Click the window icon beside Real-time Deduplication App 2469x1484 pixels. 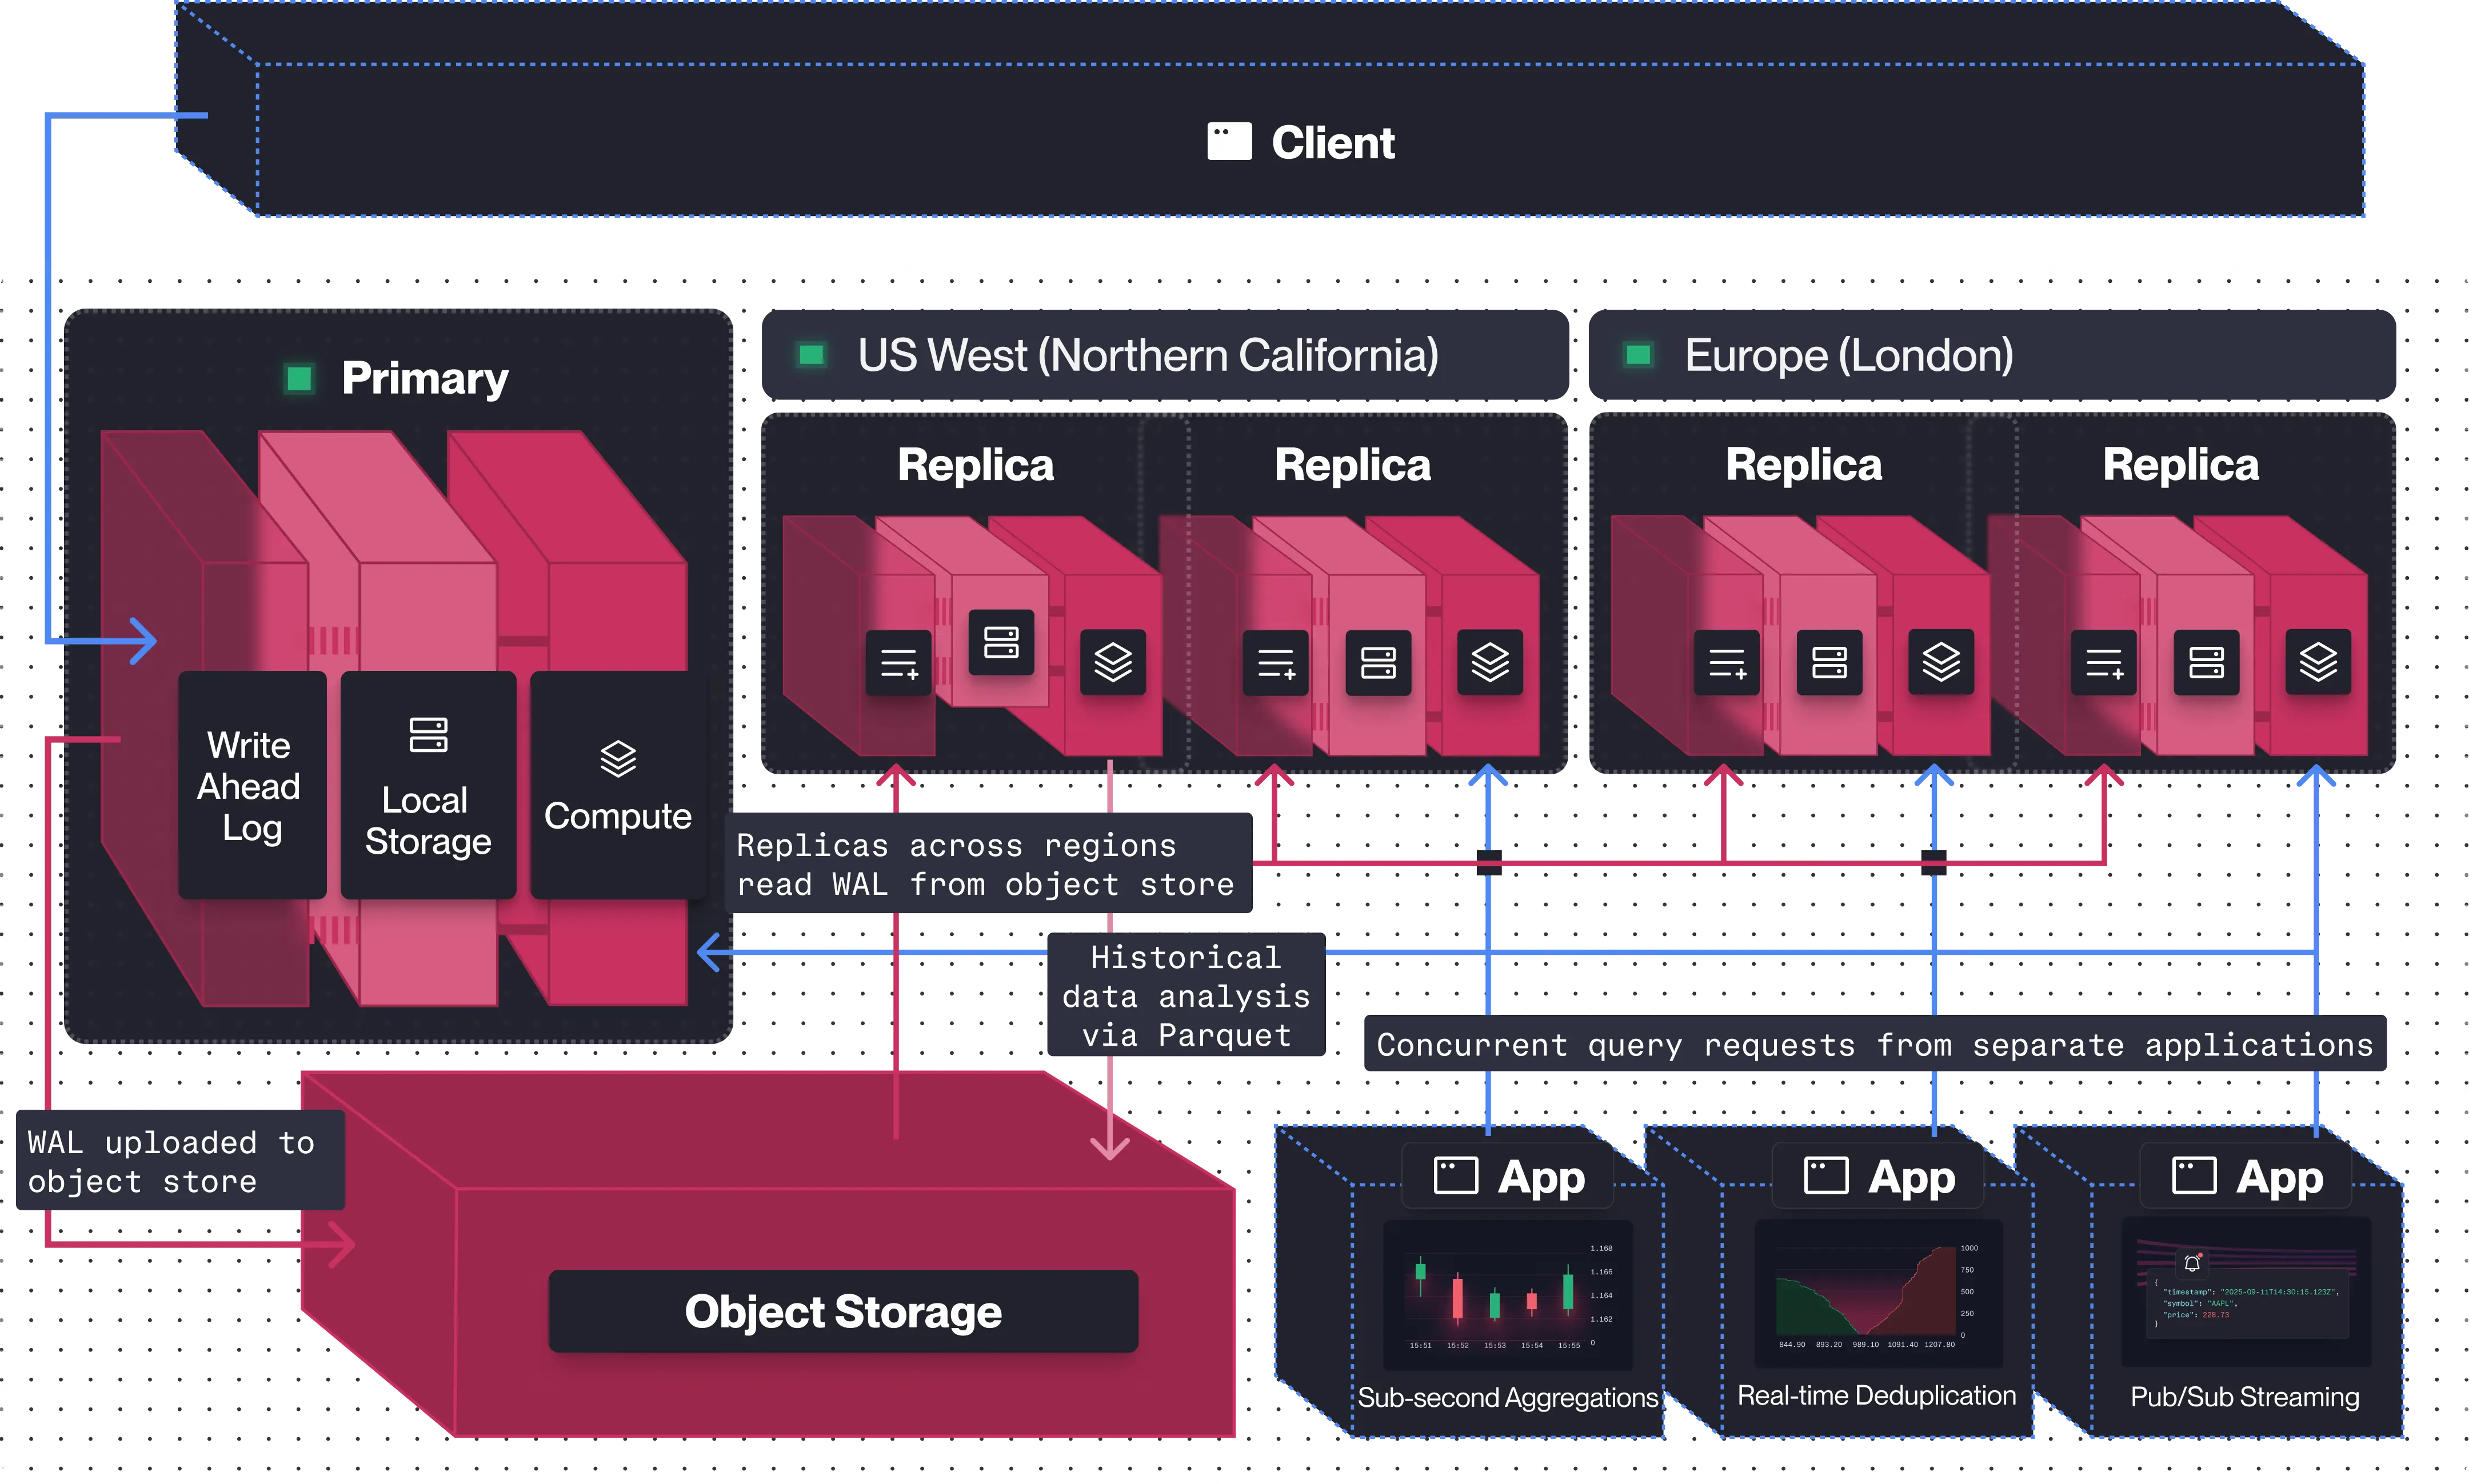[x=1825, y=1176]
